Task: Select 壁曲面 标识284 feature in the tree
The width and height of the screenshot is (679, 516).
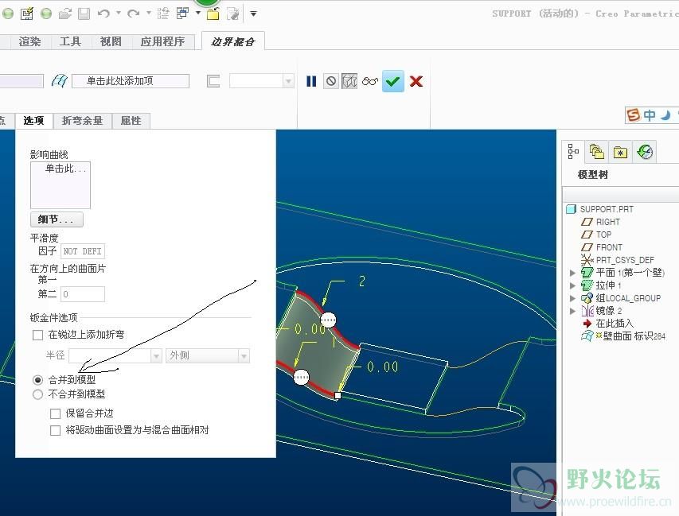Action: pyautogui.click(x=623, y=336)
